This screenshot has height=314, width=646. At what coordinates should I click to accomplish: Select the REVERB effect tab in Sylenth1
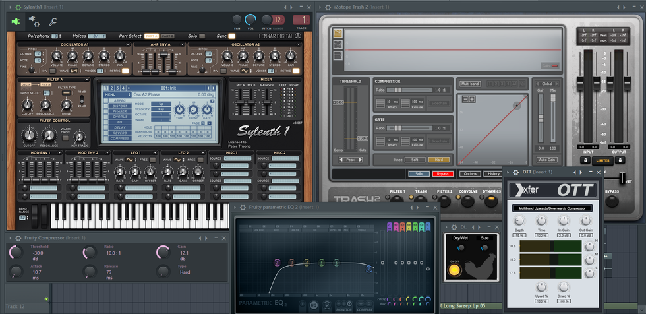120,133
